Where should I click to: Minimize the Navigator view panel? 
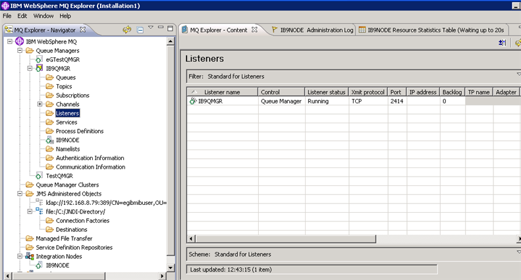[x=161, y=27]
